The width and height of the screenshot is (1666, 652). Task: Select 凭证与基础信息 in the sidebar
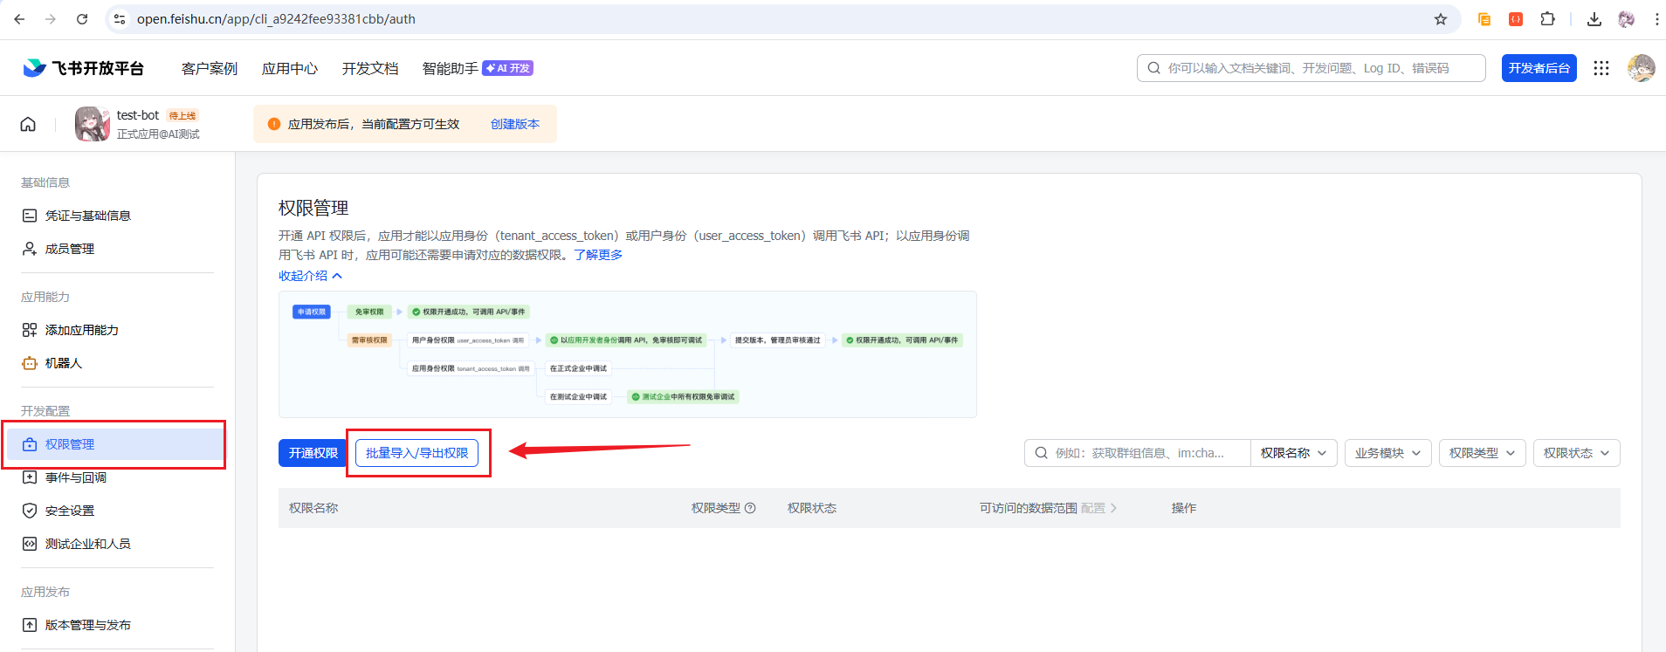(87, 216)
